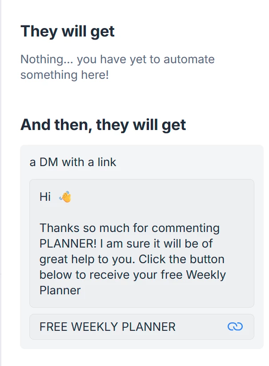This screenshot has height=366, width=269.
Task: Click the "Thanks so much for commenting" line
Action: click(x=129, y=228)
